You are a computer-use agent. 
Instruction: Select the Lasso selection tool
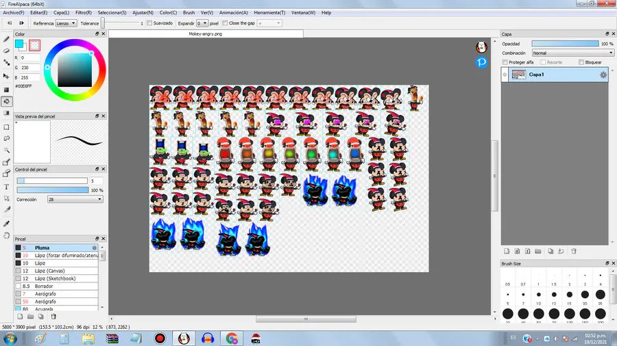coord(6,139)
